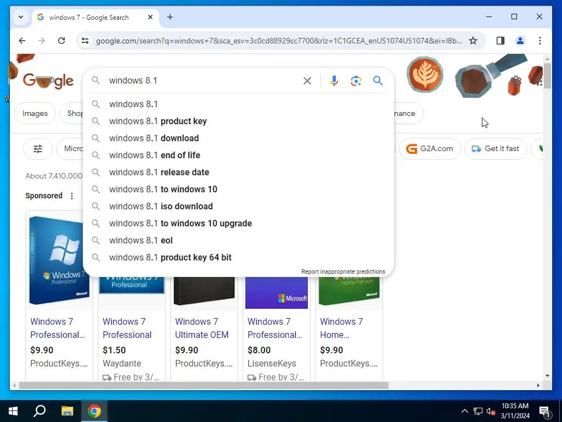Click the Chrome back arrow
This screenshot has width=562, height=422.
pos(22,41)
